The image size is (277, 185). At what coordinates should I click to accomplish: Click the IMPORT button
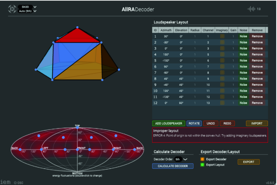click(x=257, y=123)
